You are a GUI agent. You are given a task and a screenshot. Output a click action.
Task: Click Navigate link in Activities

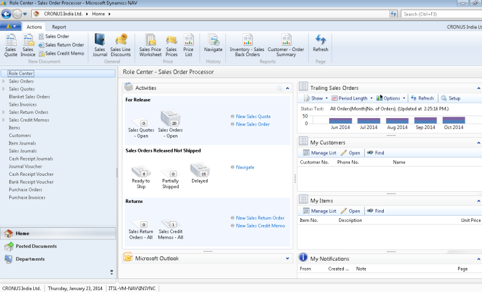tap(245, 167)
